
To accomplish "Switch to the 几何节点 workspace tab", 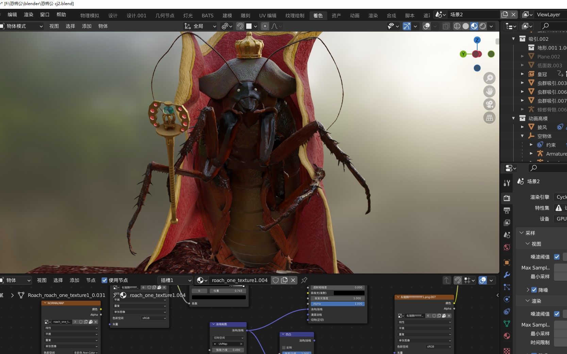I will [165, 16].
